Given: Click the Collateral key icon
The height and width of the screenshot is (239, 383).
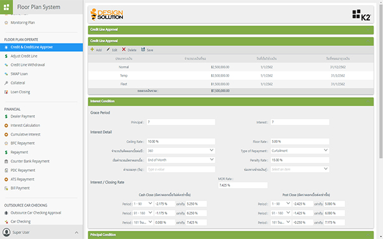Looking at the screenshot, I should [6, 83].
